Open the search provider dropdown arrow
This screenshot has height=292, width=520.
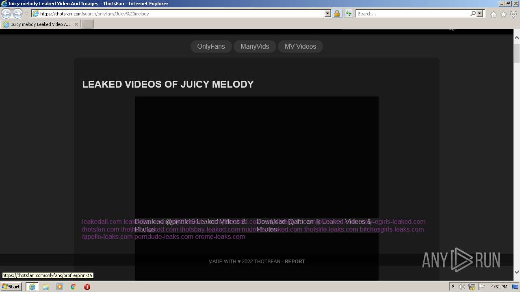(480, 14)
